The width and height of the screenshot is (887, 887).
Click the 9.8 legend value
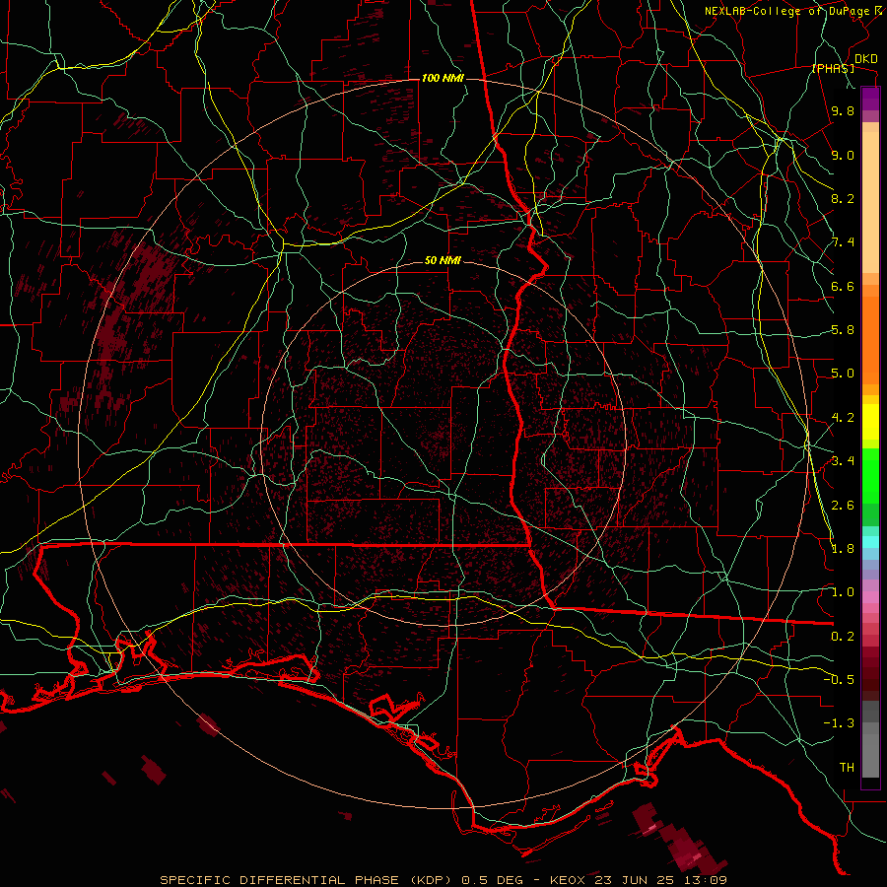point(843,110)
